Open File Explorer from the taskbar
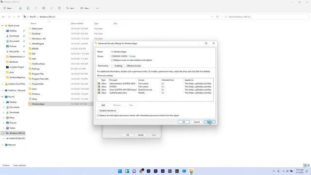This screenshot has height=175, width=311. tap(191, 171)
